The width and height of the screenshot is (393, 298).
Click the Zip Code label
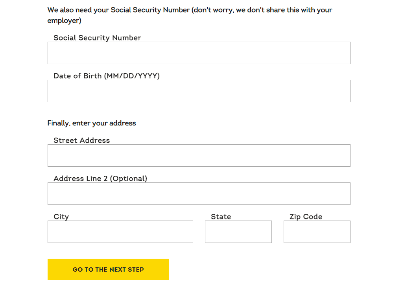tap(306, 217)
